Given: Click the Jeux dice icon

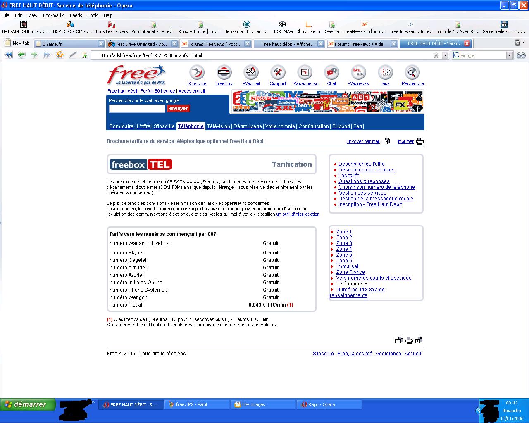Looking at the screenshot, I should point(385,73).
